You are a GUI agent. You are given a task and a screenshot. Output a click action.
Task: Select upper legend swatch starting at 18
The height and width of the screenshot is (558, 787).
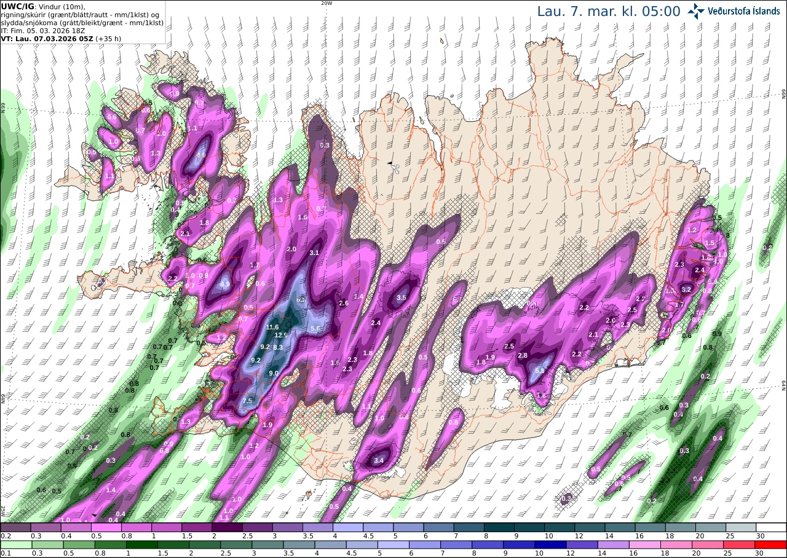click(x=681, y=527)
